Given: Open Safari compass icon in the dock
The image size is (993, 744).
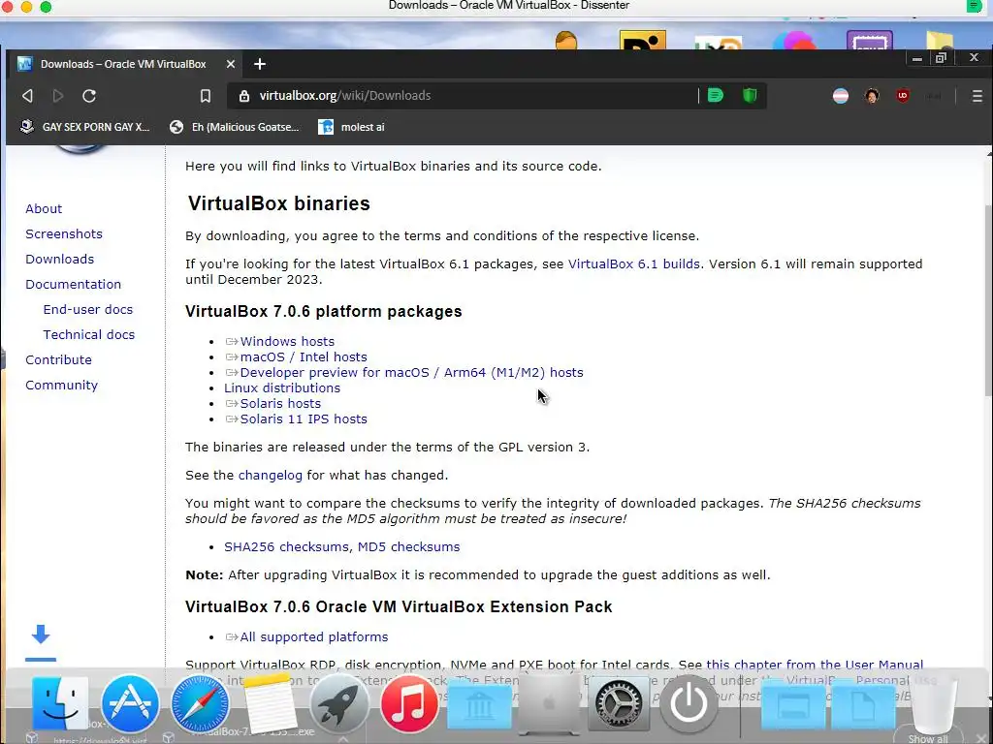Looking at the screenshot, I should tap(200, 703).
